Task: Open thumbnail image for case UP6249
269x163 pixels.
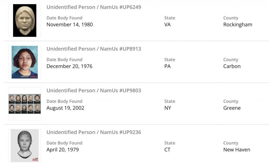Action: click(x=25, y=20)
